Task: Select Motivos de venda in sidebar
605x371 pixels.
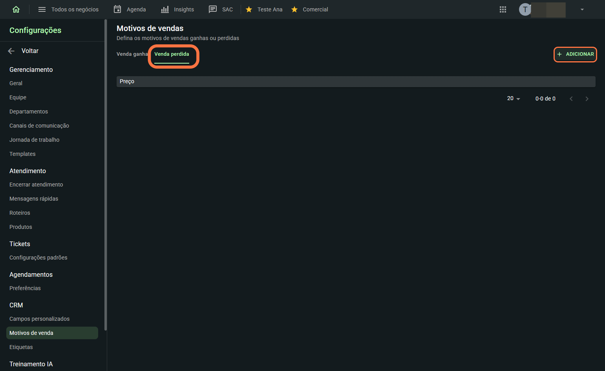Action: pos(52,333)
